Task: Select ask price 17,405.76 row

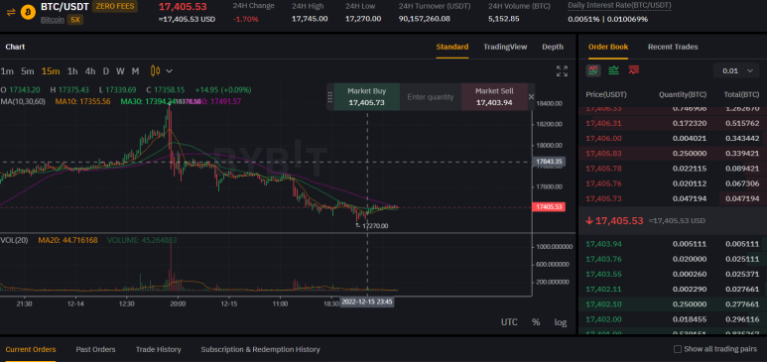Action: pos(673,183)
